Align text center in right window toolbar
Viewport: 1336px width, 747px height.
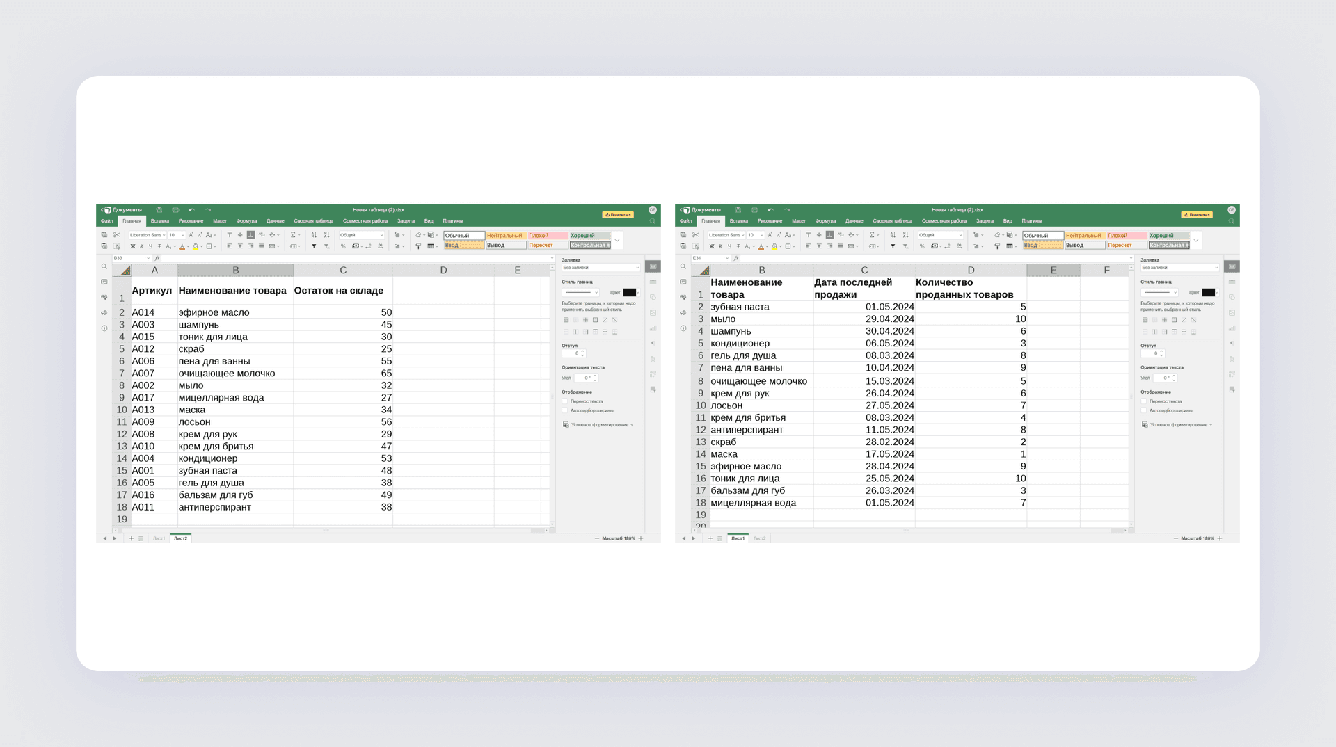819,246
